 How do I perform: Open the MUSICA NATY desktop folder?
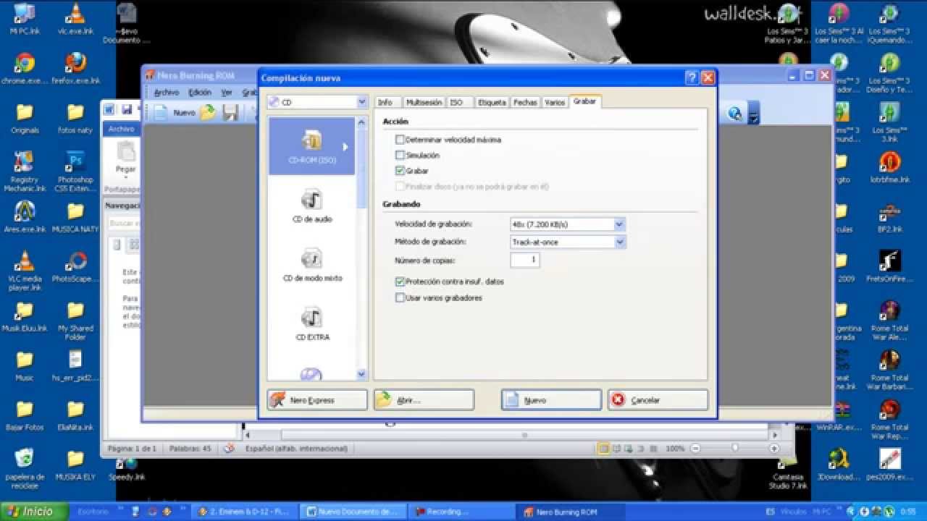(x=75, y=216)
